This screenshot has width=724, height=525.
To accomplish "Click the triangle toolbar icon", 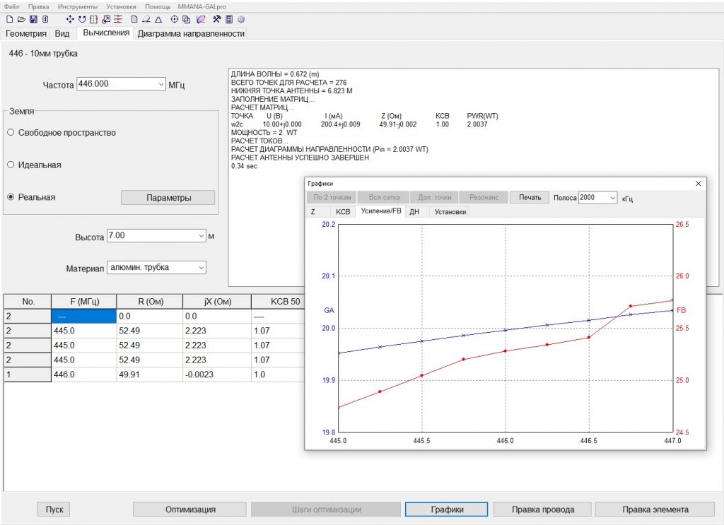I will click(x=158, y=19).
